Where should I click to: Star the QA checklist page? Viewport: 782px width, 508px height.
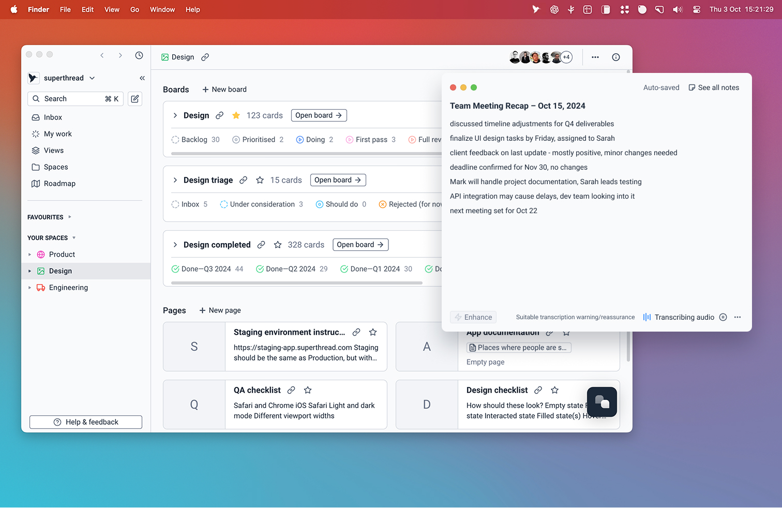click(x=308, y=390)
